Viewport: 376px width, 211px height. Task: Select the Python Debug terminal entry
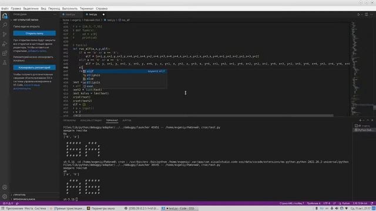click(364, 130)
